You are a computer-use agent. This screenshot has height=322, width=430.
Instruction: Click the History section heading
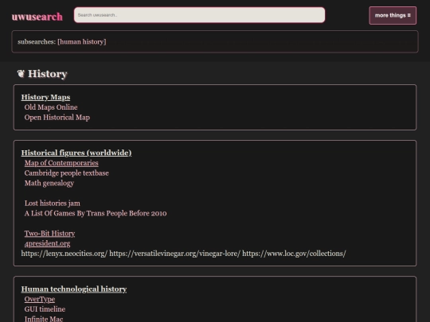coord(48,74)
